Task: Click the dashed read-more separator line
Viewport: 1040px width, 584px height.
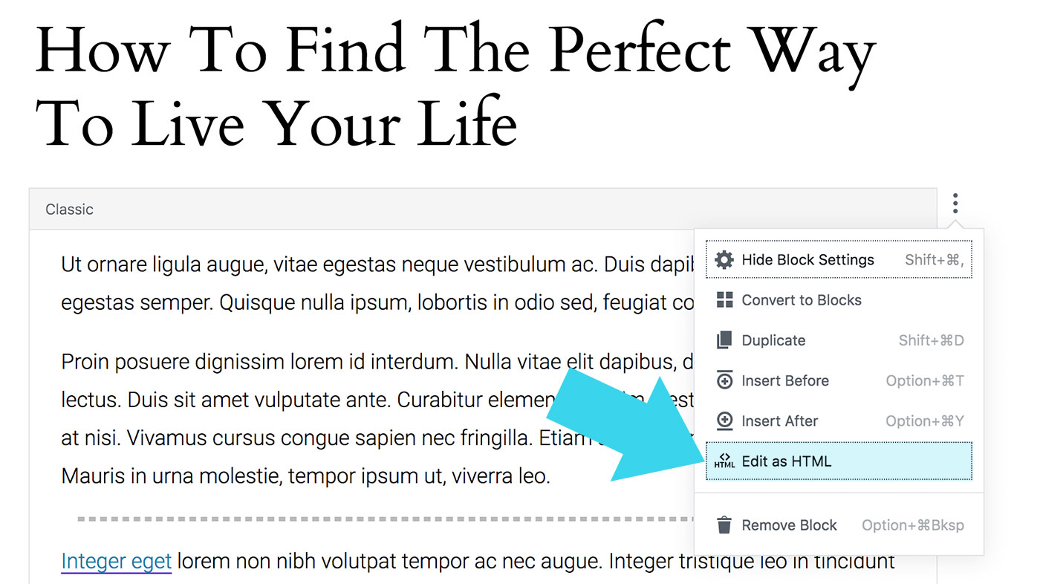Action: tap(386, 519)
